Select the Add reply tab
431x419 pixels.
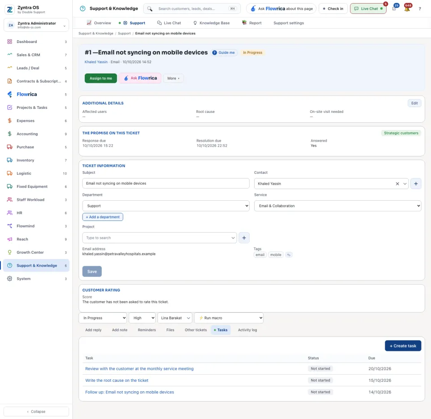tap(93, 330)
